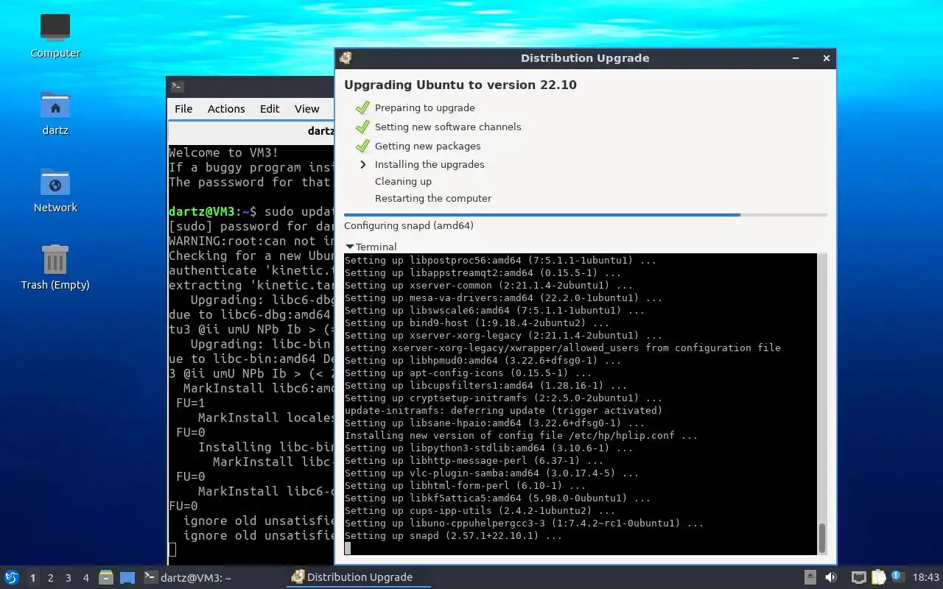Click the 'Configuring snapd (amd64)' status text
Image resolution: width=943 pixels, height=589 pixels.
409,225
